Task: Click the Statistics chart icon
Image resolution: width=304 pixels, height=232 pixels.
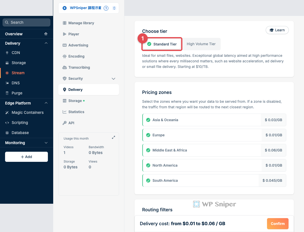Action: [x=65, y=112]
